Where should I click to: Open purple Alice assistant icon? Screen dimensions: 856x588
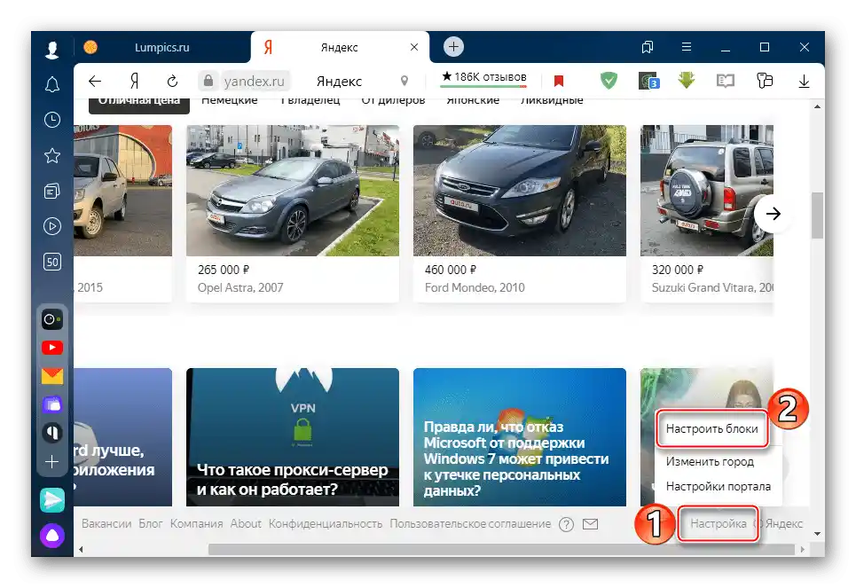(52, 536)
